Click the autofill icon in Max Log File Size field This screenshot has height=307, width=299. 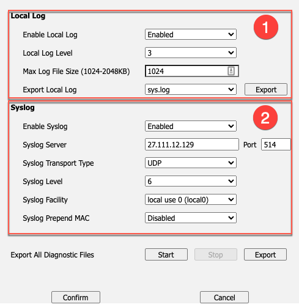[231, 71]
